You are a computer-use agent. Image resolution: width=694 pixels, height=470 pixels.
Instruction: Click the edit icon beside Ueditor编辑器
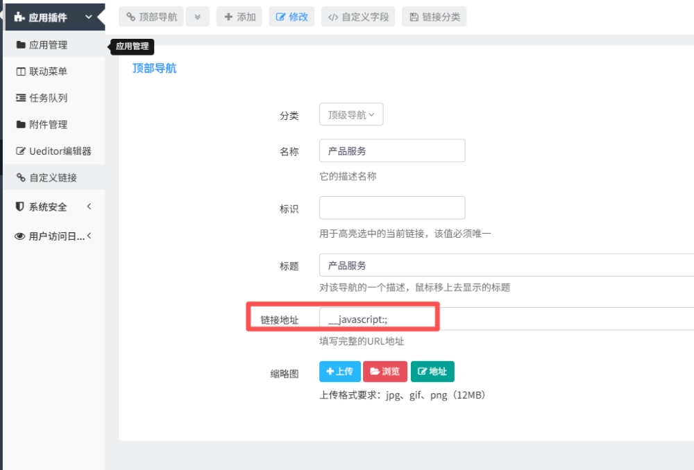[x=21, y=150]
